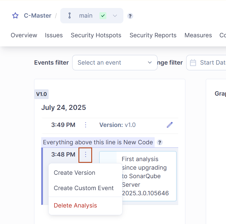226x224 pixels.
Task: Click the help icon beside main branch
Action: (130, 16)
